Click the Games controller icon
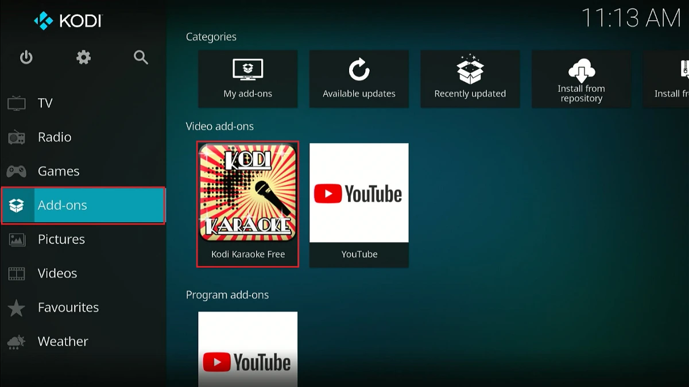 tap(17, 171)
